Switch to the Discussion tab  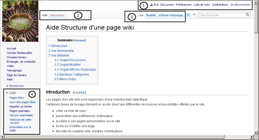57,15
